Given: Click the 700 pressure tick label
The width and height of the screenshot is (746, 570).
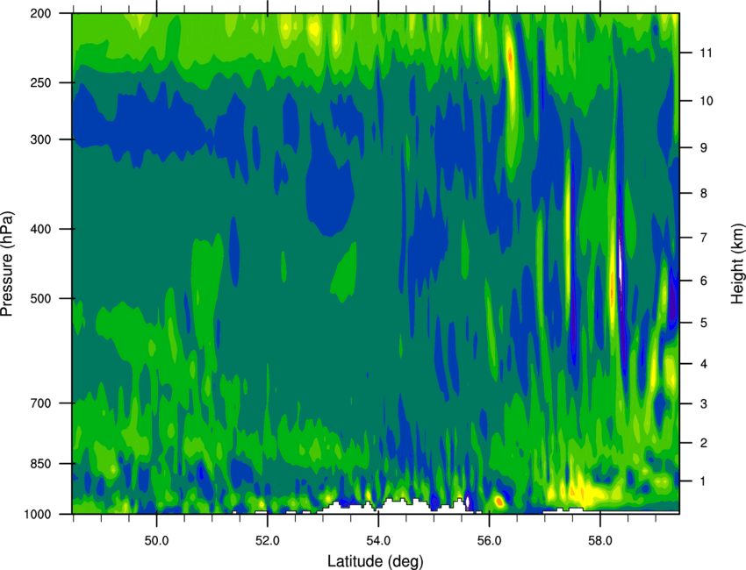Looking at the screenshot, I should [x=41, y=403].
